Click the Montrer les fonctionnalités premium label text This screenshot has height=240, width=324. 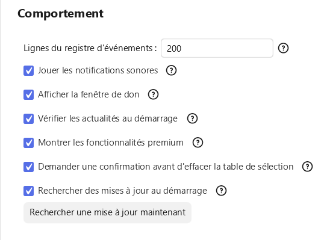(111, 143)
